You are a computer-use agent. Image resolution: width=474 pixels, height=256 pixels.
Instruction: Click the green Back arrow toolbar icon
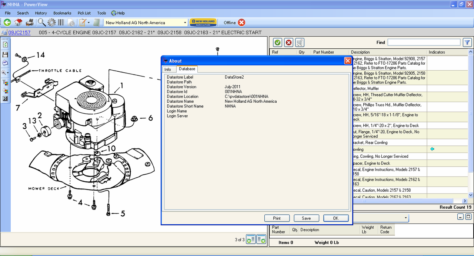pyautogui.click(x=7, y=23)
